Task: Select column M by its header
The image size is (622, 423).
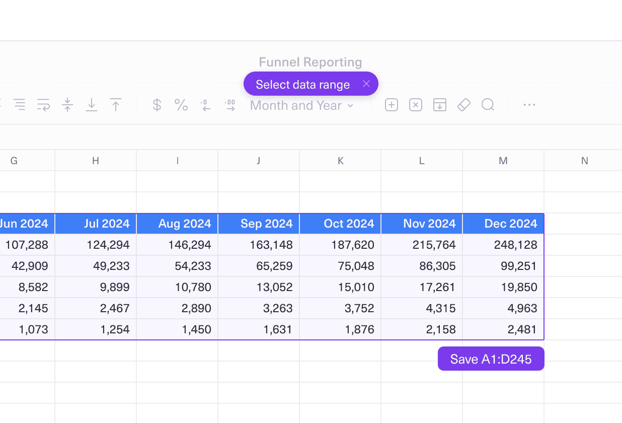Action: pos(503,160)
